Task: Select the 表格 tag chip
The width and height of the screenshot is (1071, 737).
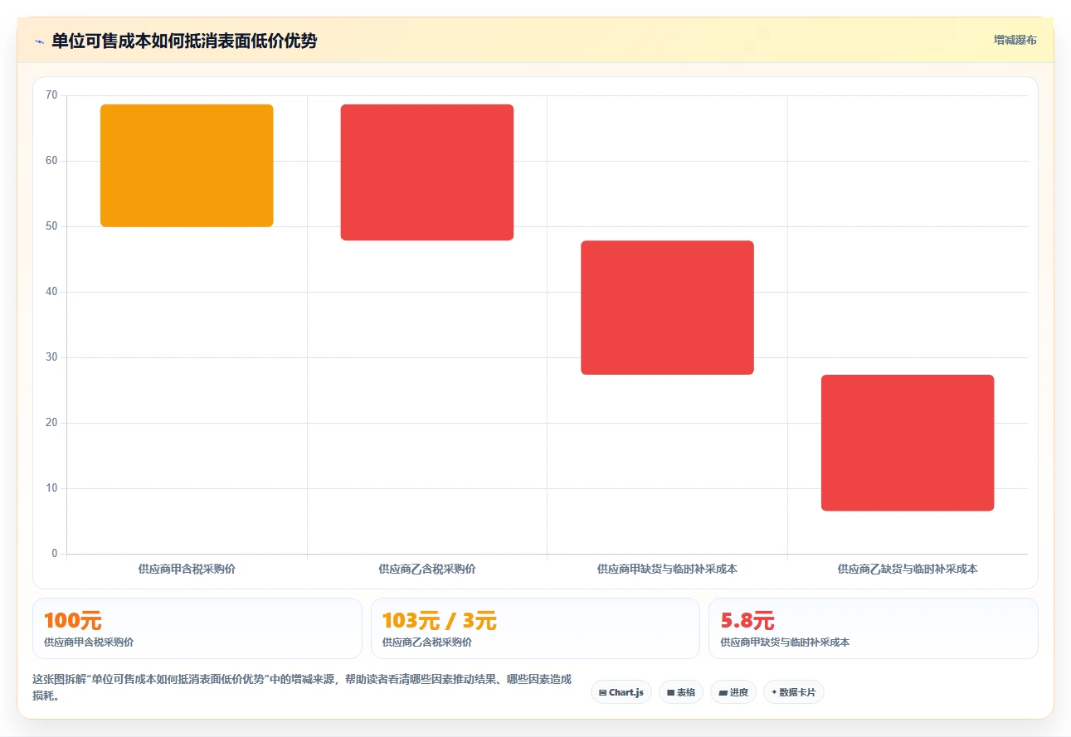Action: (x=681, y=692)
